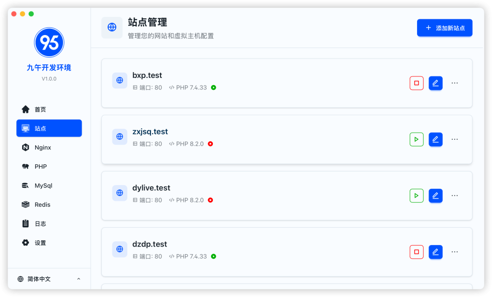This screenshot has height=297, width=492.
Task: Open more options for bxp.test
Action: (x=455, y=83)
